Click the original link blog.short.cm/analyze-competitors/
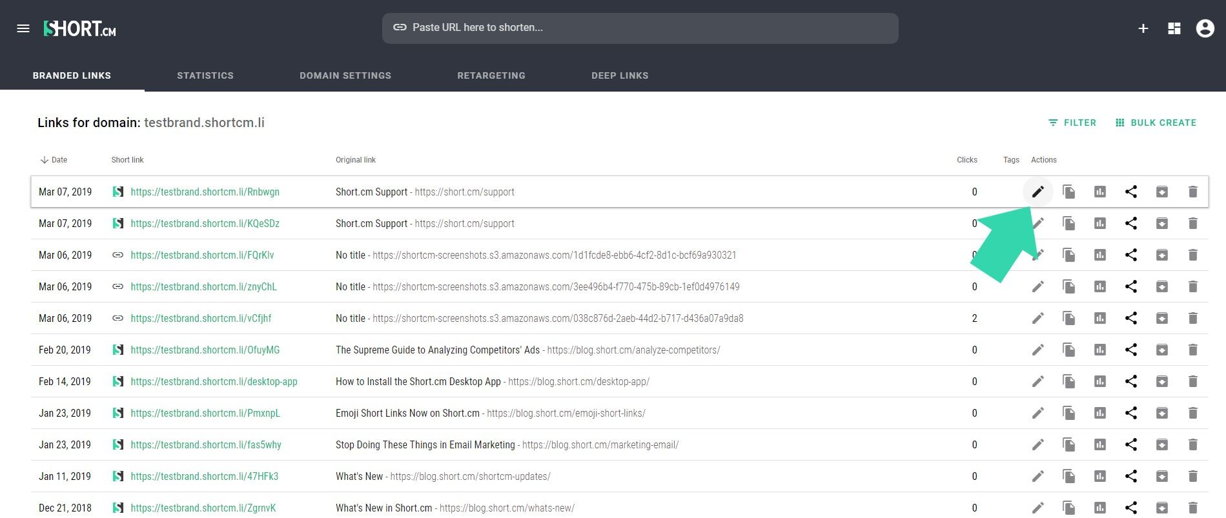1226x518 pixels. coord(633,350)
